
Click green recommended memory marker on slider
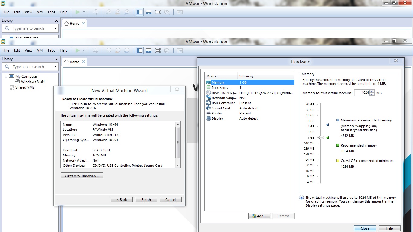(327, 137)
